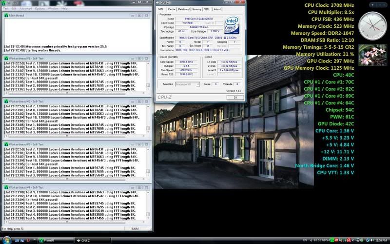Click the OK button in CPU-Z
The height and width of the screenshot is (244, 390).
tap(234, 97)
